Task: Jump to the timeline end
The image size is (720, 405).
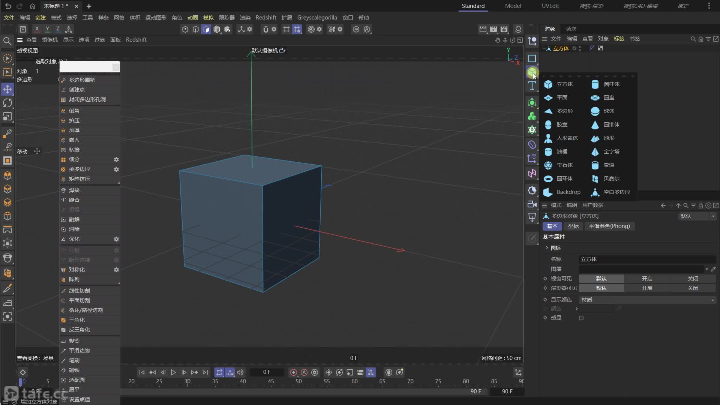Action: pos(205,372)
